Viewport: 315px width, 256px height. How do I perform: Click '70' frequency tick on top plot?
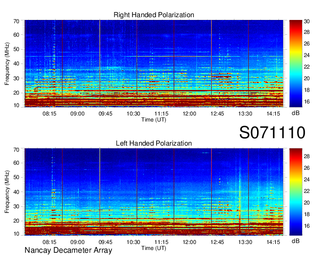[x=16, y=21]
